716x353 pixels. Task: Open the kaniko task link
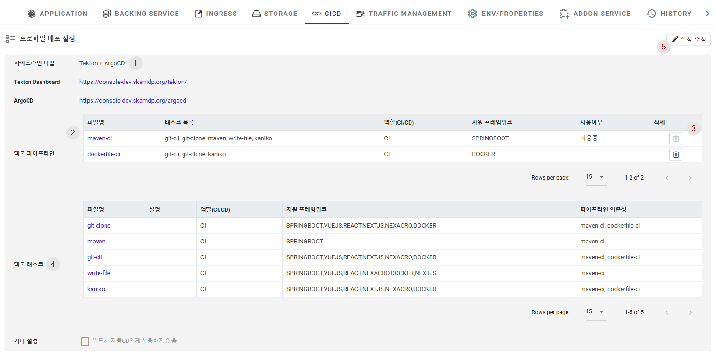point(96,289)
